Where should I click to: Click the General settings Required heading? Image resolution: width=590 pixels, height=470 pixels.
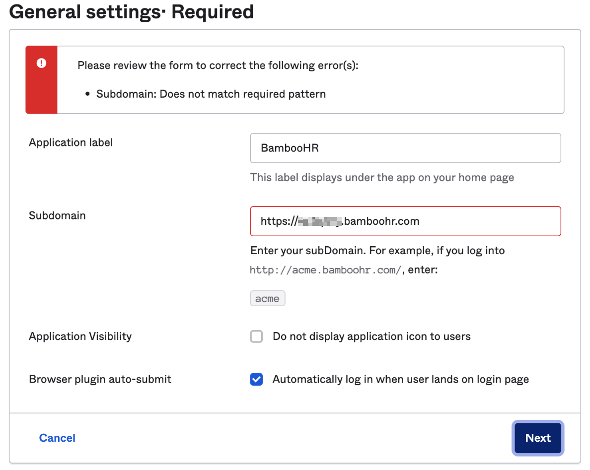[131, 11]
